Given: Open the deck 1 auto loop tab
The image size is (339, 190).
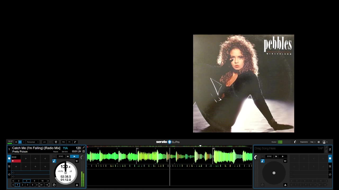Looking at the screenshot, I should point(9,174).
